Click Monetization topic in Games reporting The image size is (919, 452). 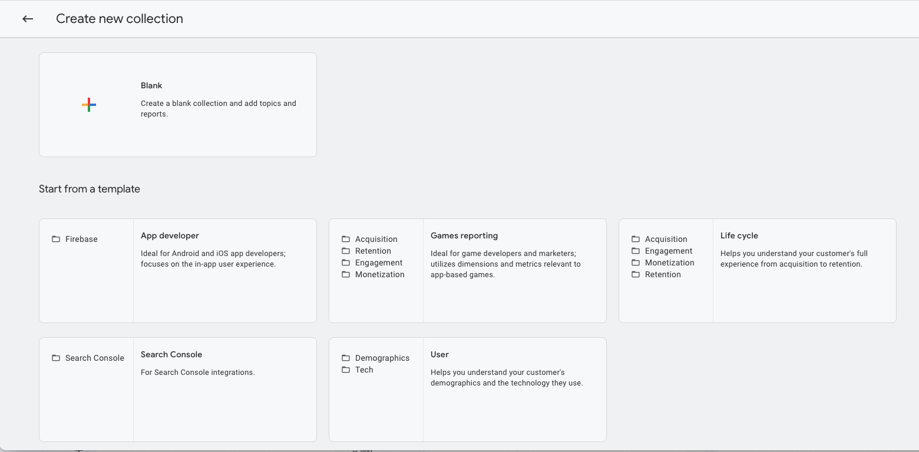(379, 274)
